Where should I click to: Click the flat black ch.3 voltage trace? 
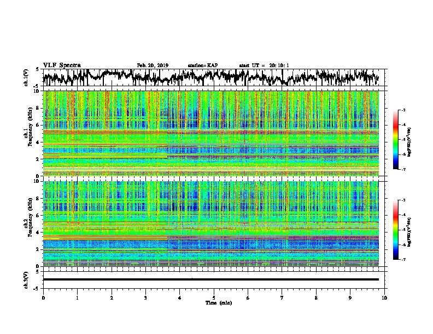pyautogui.click(x=210, y=279)
